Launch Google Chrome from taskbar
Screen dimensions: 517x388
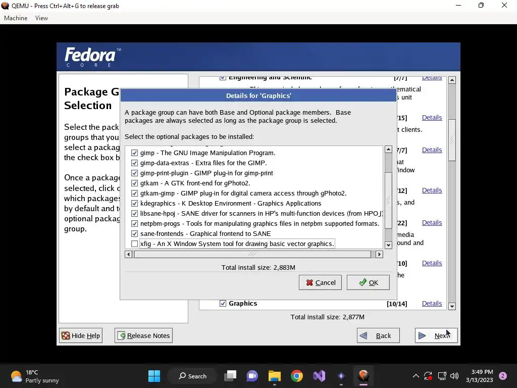pyautogui.click(x=297, y=376)
